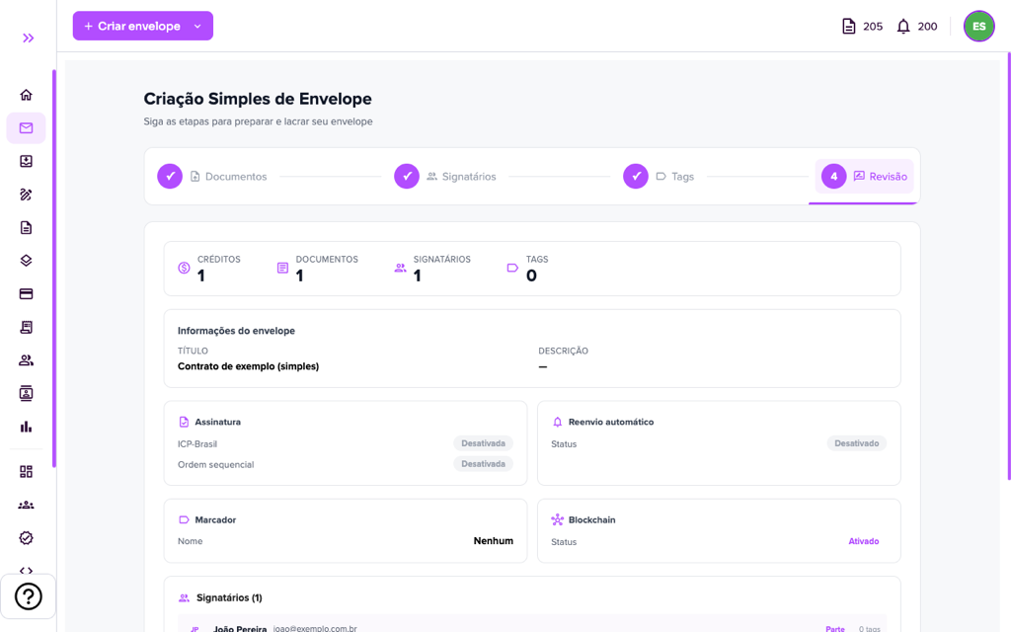
Task: Click the signature pen sidebar icon
Action: [26, 195]
